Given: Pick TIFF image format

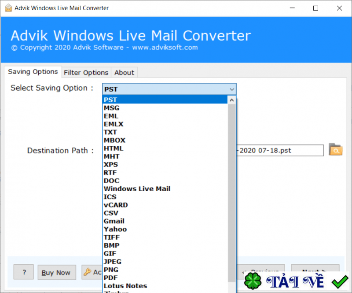Looking at the screenshot, I should click(165, 237).
